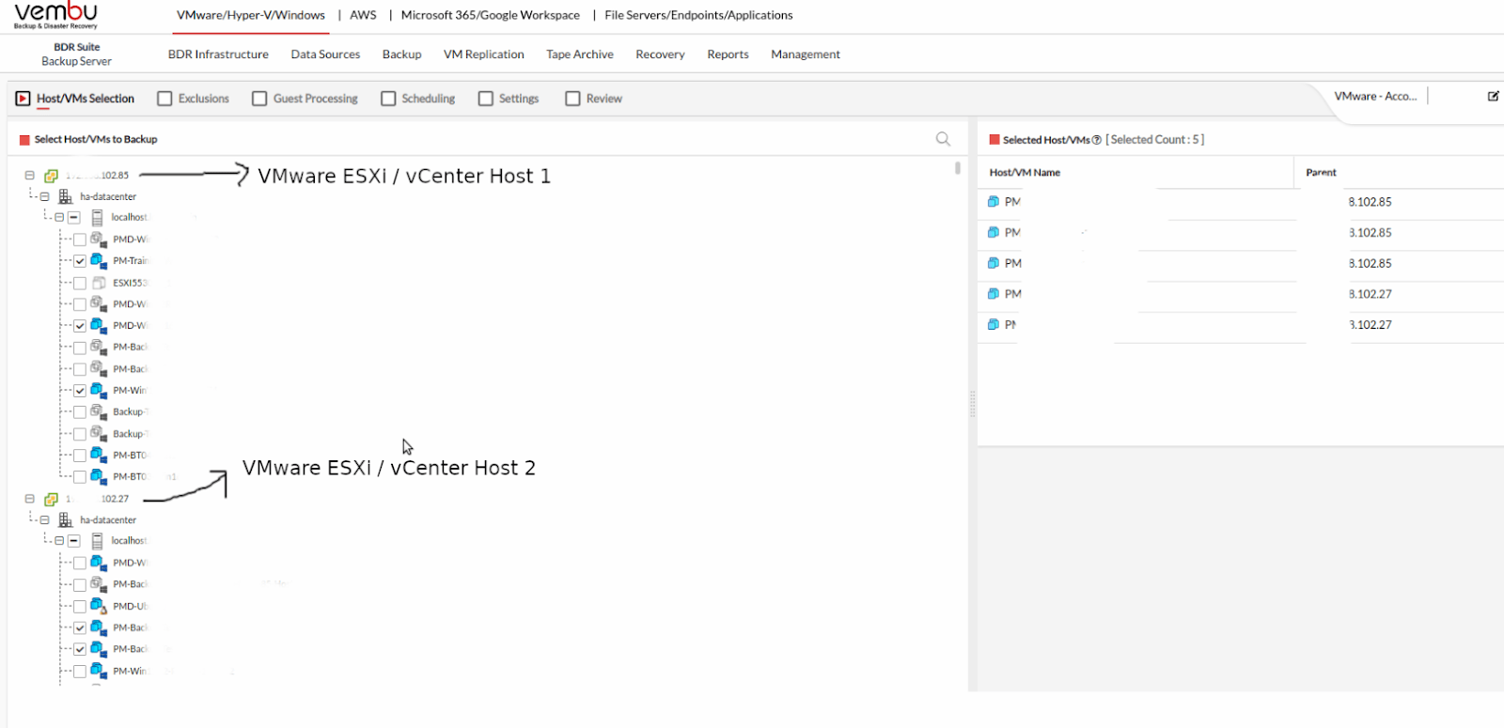The image size is (1504, 728).
Task: Click the Host/VM Name column header
Action: click(x=1025, y=173)
